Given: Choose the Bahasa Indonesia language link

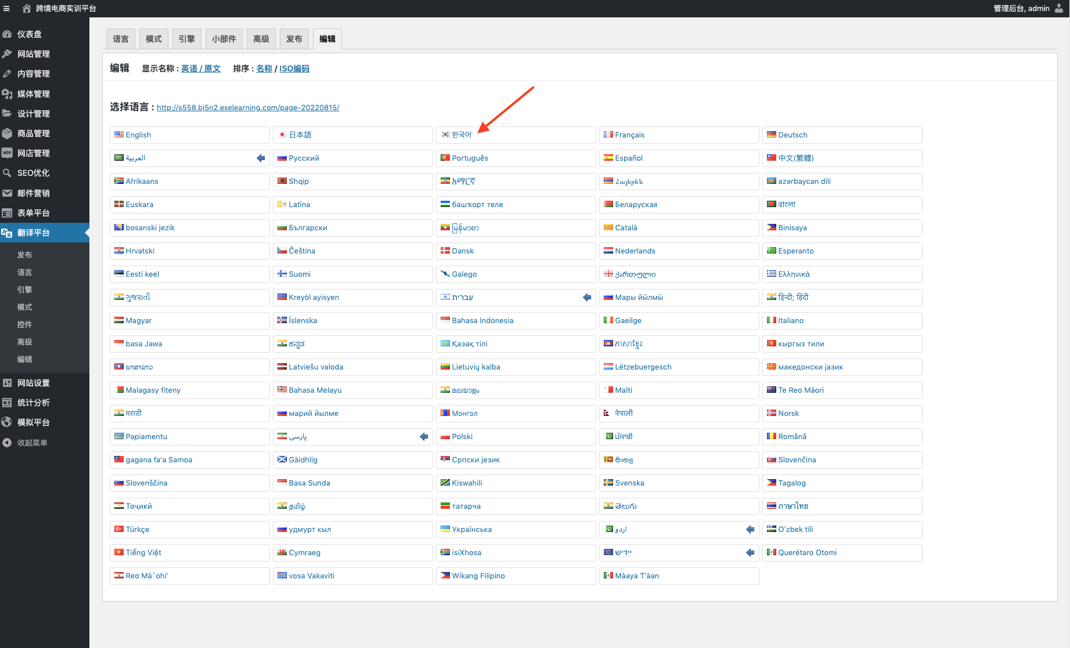Looking at the screenshot, I should tap(482, 321).
